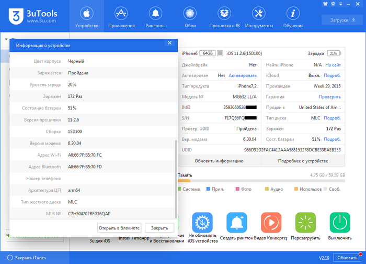Open Прошивка и JB section
Viewport: 366px width, 264px height.
225,16
